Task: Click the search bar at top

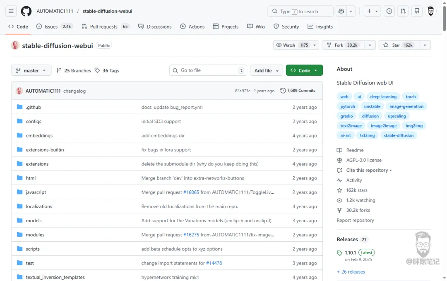Action: point(300,11)
